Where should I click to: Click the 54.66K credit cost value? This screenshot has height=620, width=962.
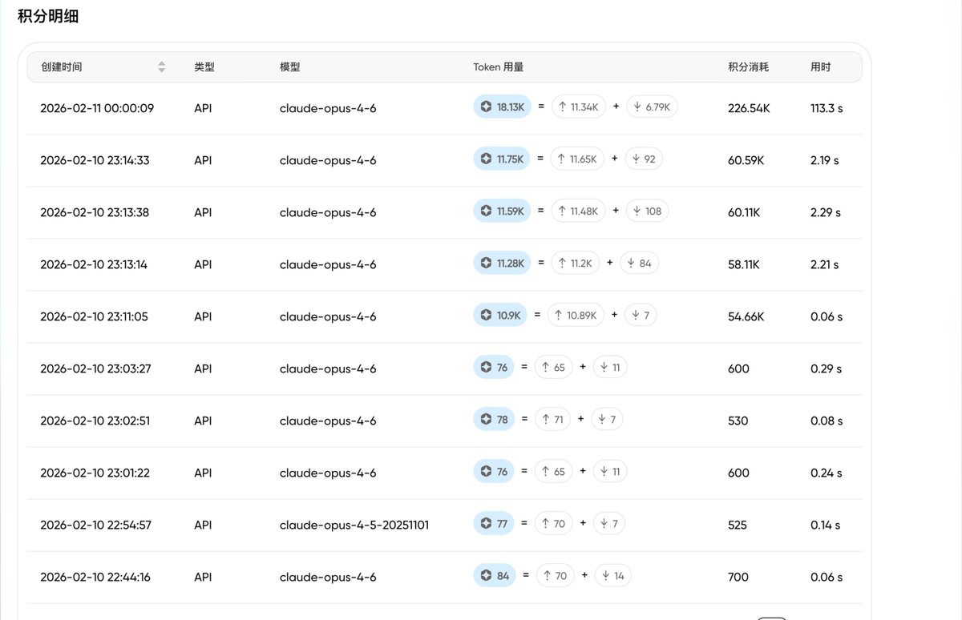coord(746,316)
